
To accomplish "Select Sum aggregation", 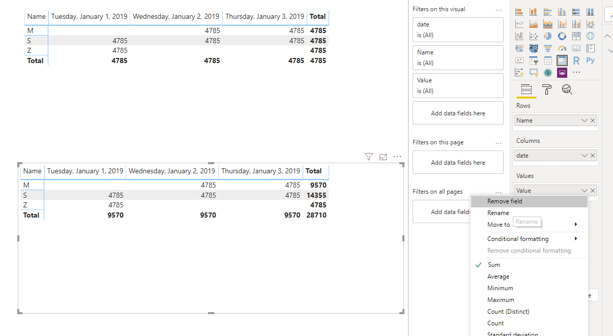I will 529,265.
